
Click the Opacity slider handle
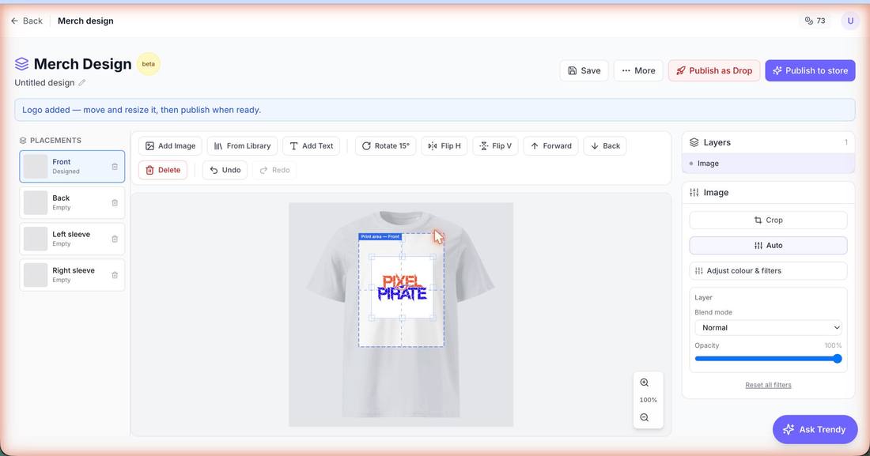pos(838,358)
